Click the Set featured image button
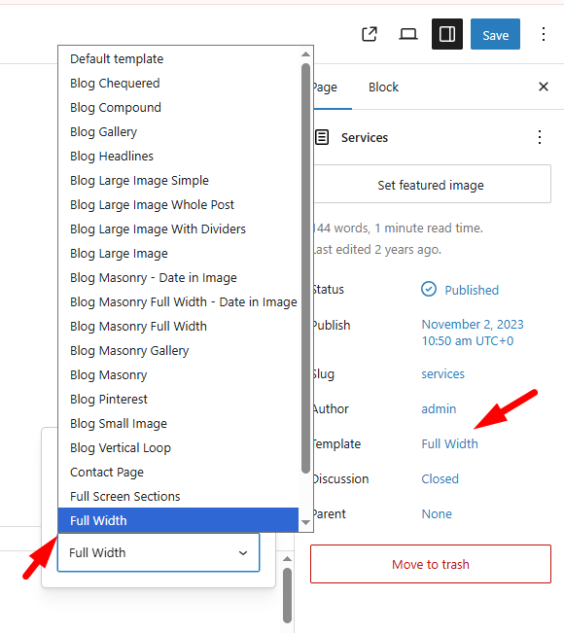 tap(431, 184)
